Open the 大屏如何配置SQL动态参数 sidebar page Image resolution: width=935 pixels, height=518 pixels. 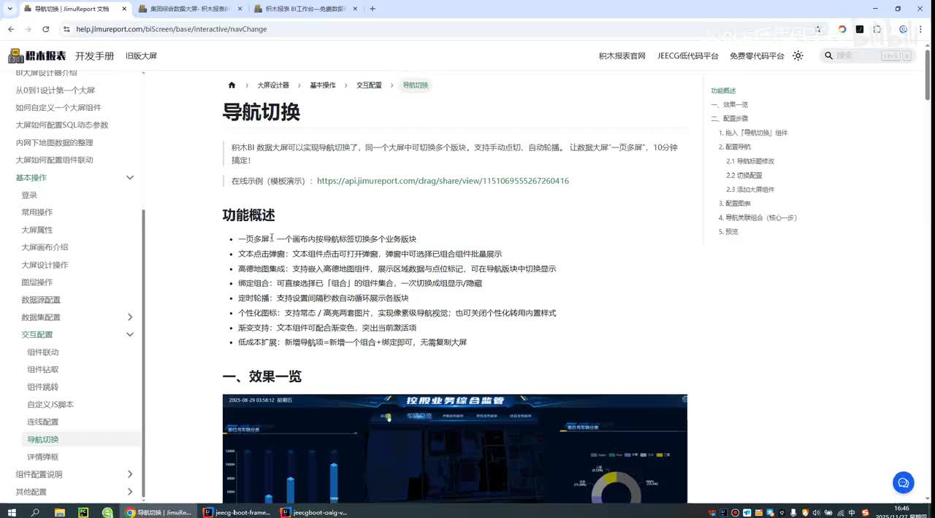(62, 125)
